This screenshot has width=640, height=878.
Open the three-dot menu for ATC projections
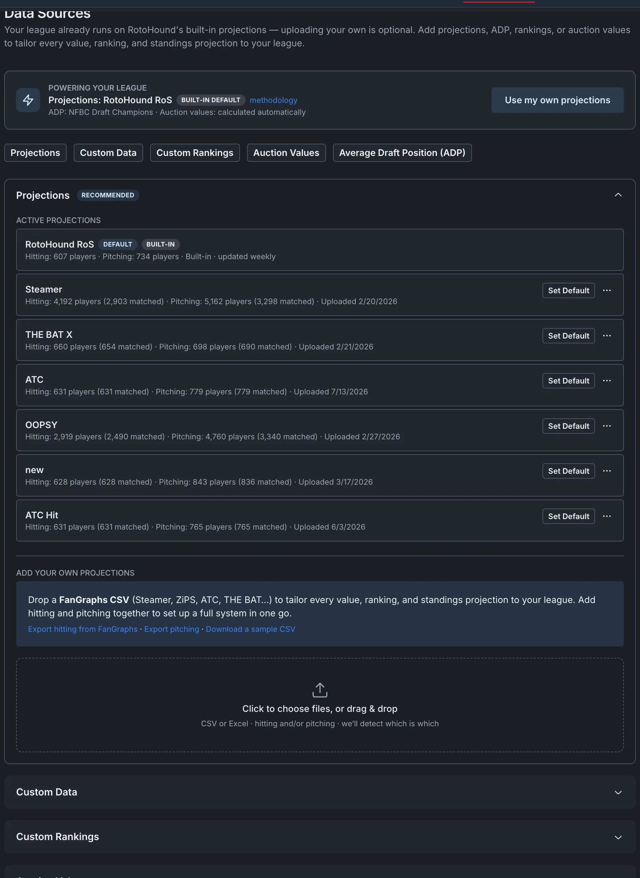607,381
